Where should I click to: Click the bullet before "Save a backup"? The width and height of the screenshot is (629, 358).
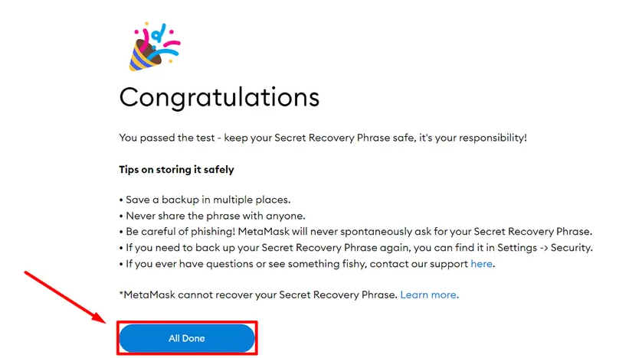121,200
